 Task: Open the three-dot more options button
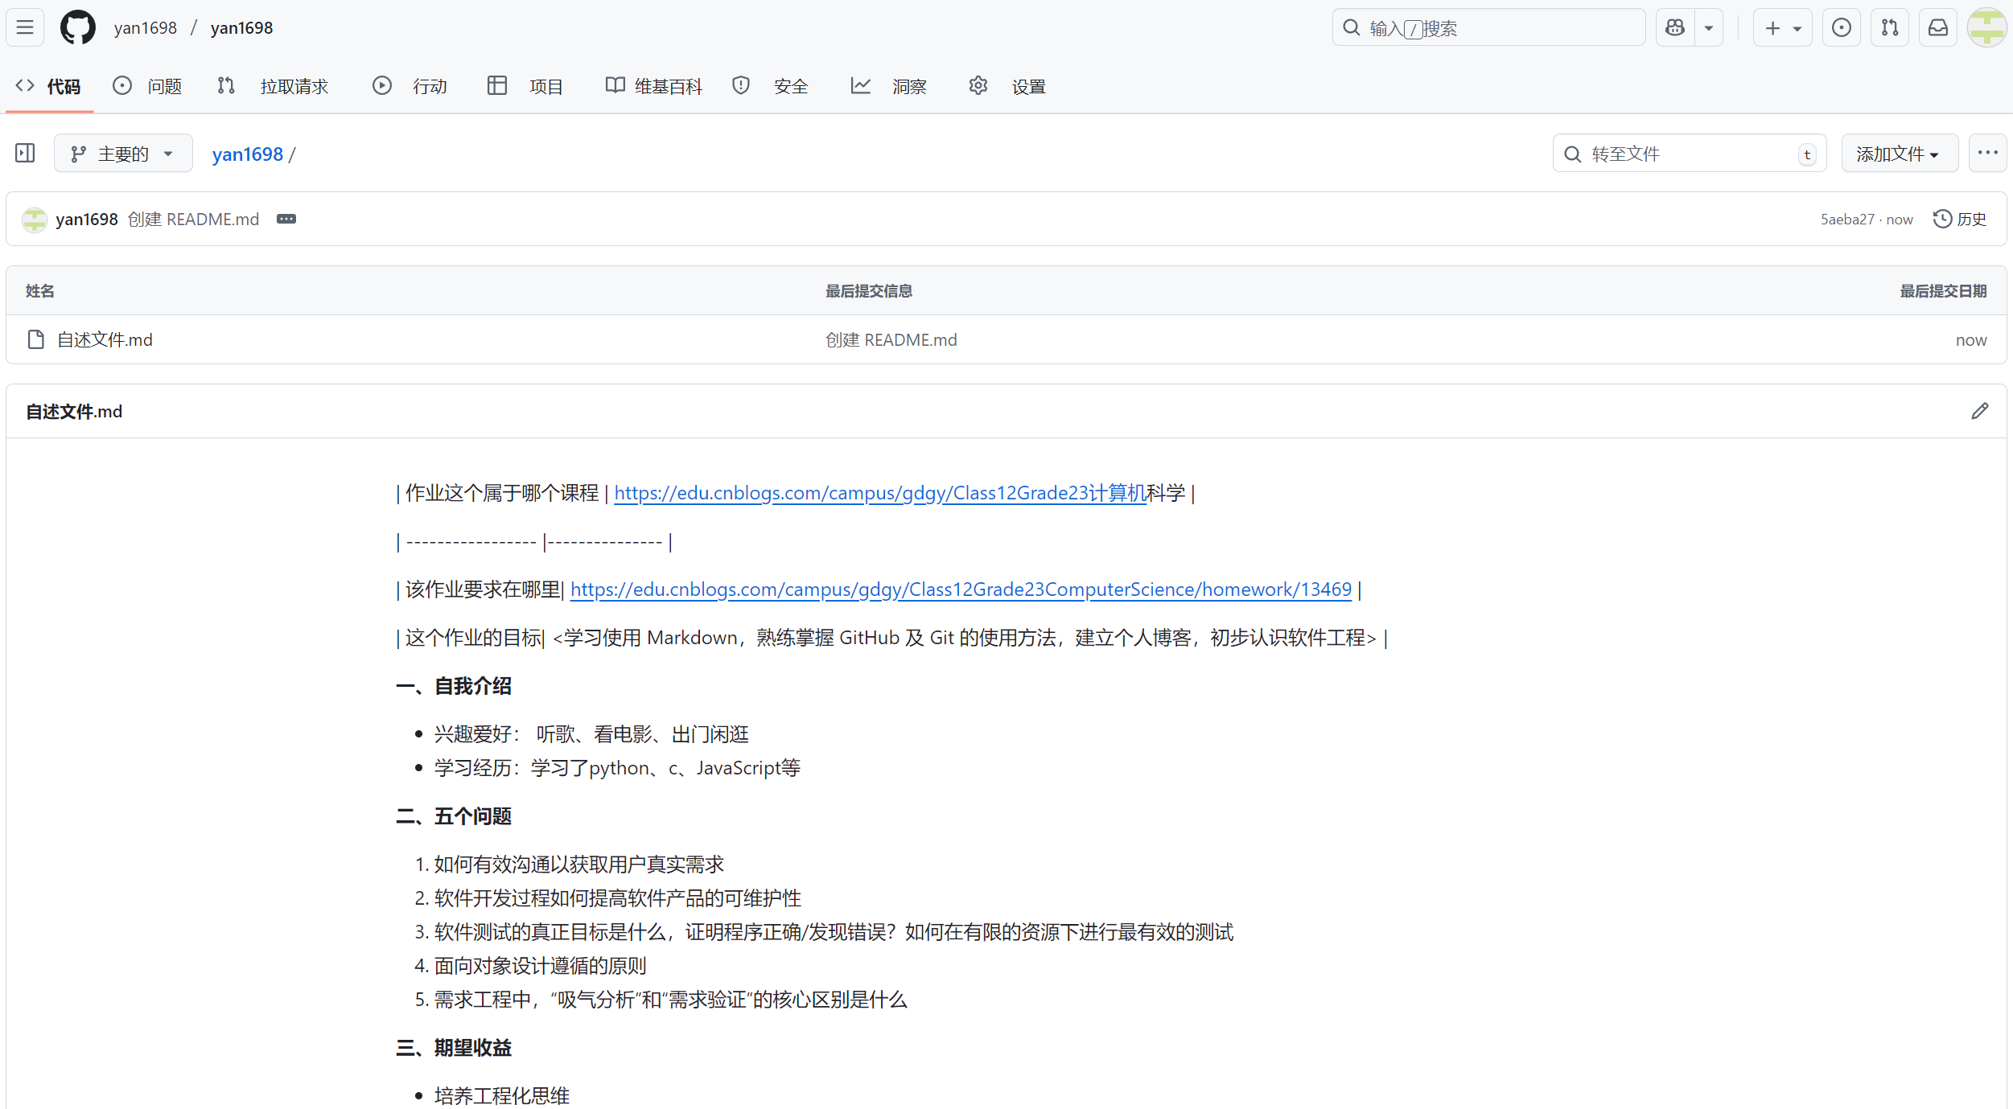click(1987, 153)
